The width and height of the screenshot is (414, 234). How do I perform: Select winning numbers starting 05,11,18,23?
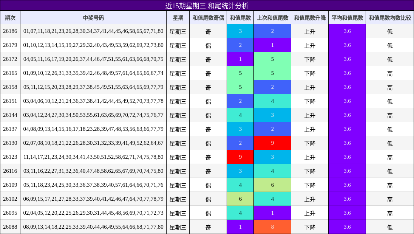coord(93,185)
